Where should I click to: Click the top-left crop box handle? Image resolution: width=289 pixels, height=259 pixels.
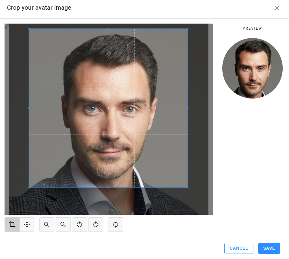pos(29,29)
